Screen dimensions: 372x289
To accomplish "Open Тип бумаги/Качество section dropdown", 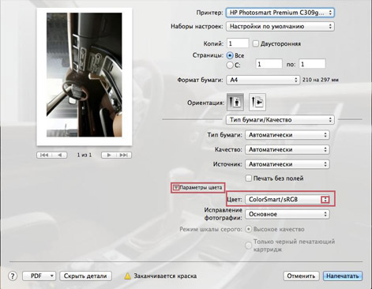I will click(280, 120).
